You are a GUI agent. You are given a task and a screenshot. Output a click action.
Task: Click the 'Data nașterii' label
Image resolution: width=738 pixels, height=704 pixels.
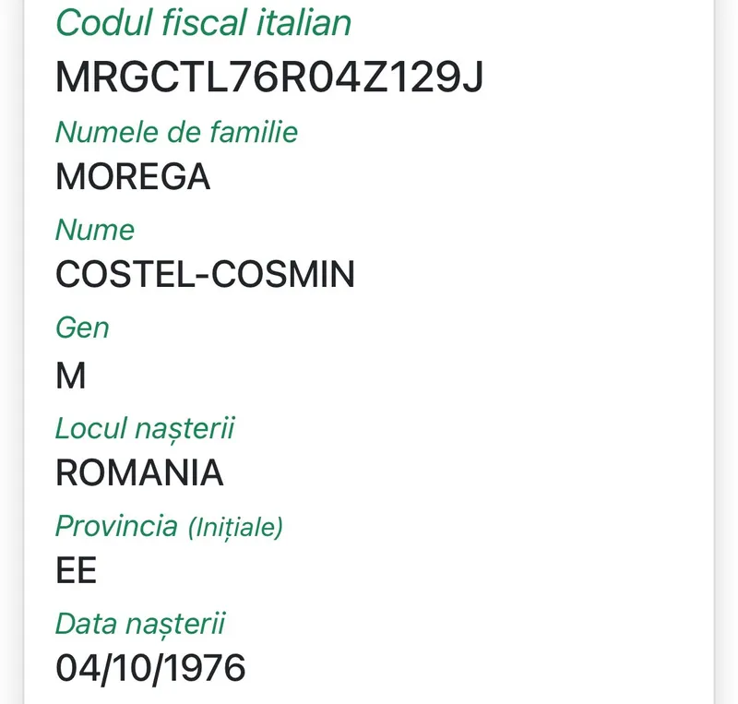pyautogui.click(x=140, y=624)
